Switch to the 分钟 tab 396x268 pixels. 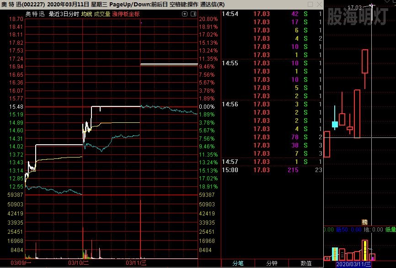(x=272, y=263)
